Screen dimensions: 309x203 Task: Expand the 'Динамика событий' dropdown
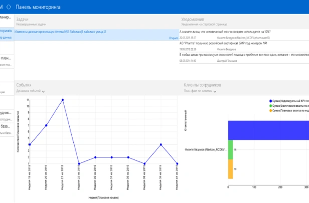(44, 91)
